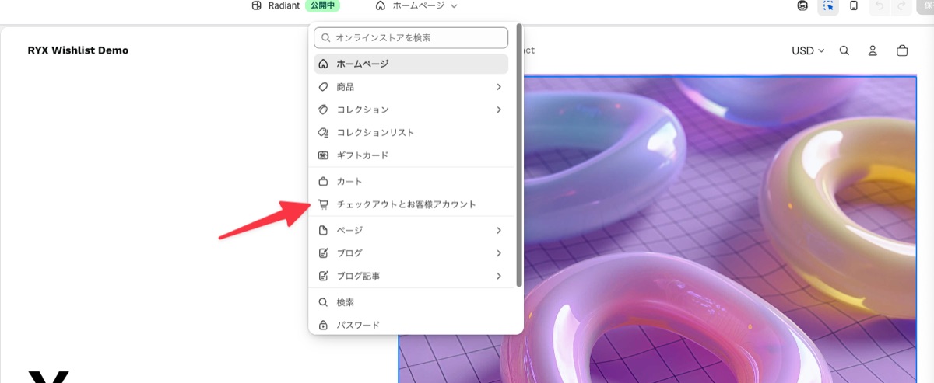This screenshot has width=934, height=383.
Task: Select ブログ記事 in the template list
Action: point(411,276)
